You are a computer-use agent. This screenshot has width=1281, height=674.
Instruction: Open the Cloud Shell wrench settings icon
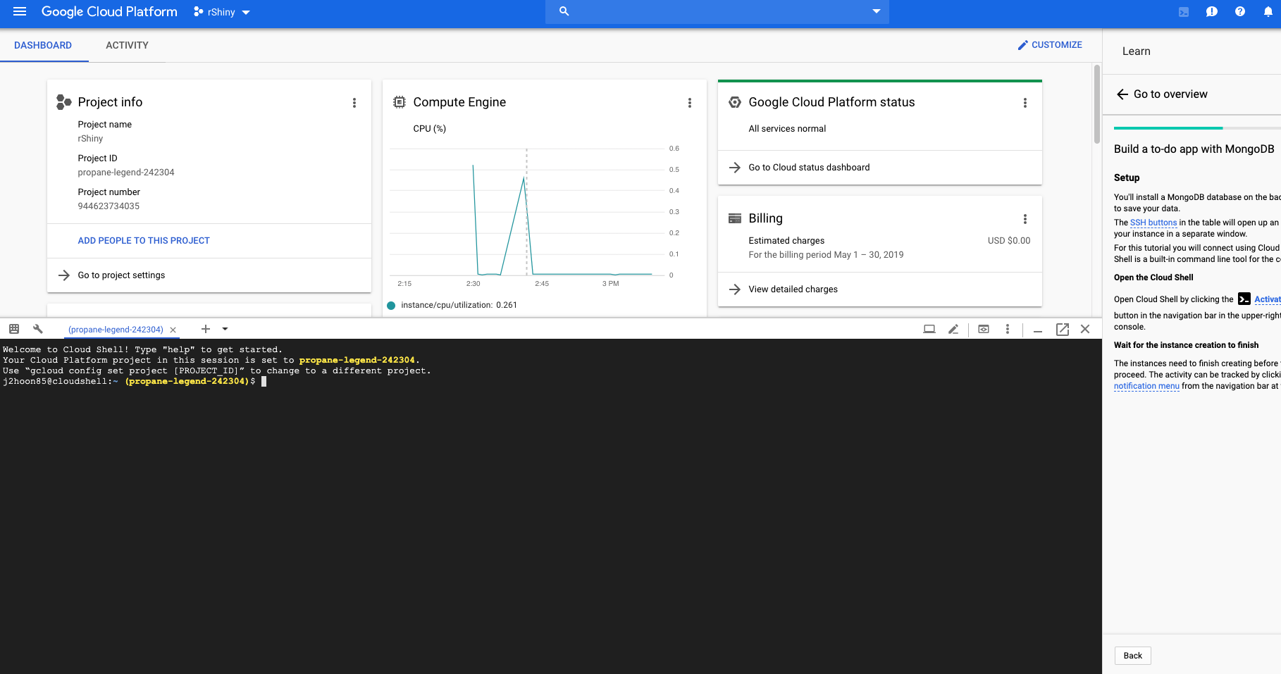(x=38, y=329)
